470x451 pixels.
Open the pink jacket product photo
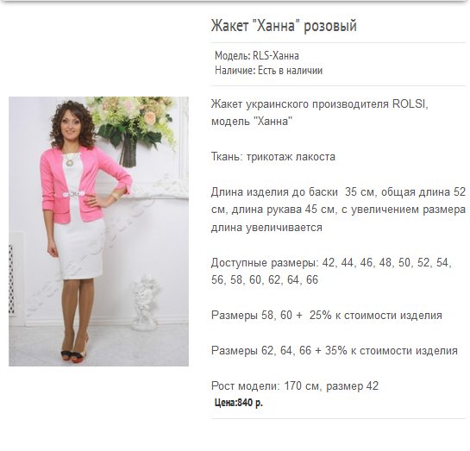pyautogui.click(x=98, y=231)
